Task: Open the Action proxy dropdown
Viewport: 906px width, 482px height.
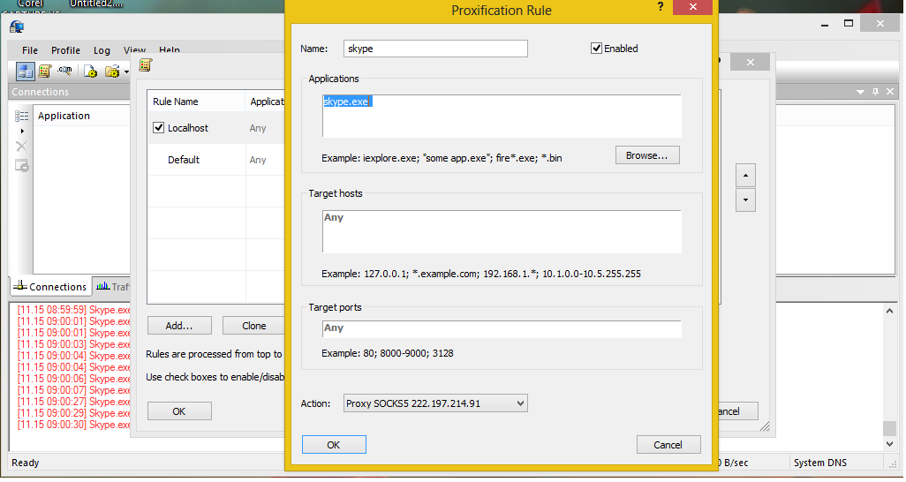Action: pos(435,403)
